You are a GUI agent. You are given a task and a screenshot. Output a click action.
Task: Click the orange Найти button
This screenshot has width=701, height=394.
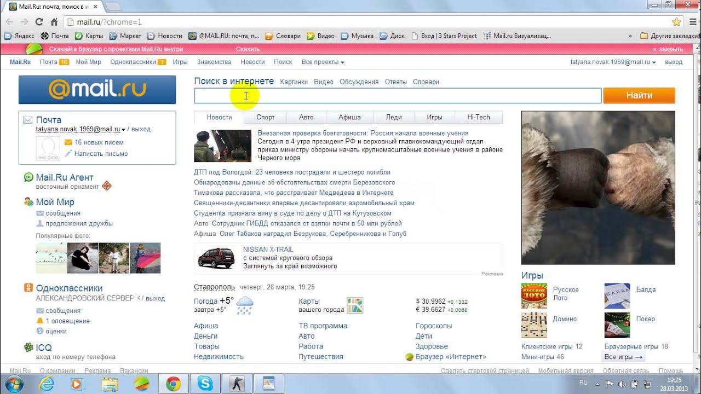(x=639, y=96)
